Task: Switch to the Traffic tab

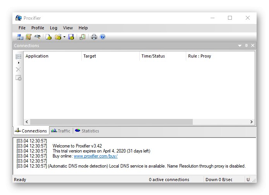Action: [x=61, y=131]
